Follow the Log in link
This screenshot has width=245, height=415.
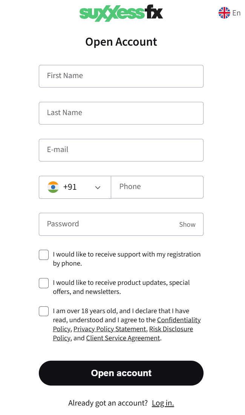(163, 403)
